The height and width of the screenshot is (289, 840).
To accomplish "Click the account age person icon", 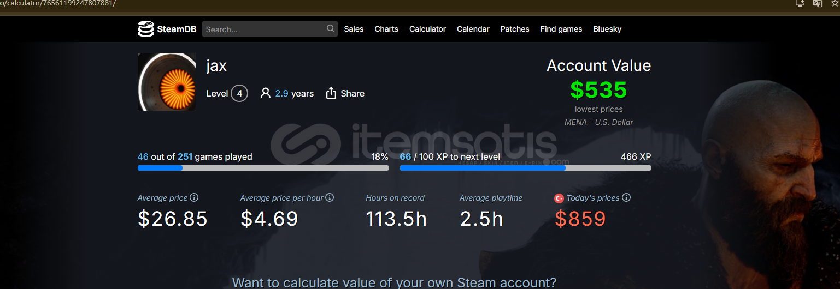I will 266,93.
